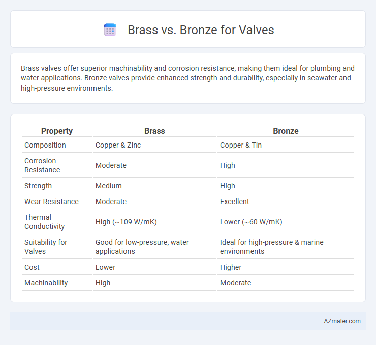Select the 'Brass' column header

coord(154,131)
